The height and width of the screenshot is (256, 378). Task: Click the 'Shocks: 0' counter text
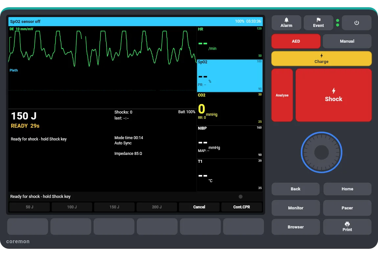tap(123, 112)
